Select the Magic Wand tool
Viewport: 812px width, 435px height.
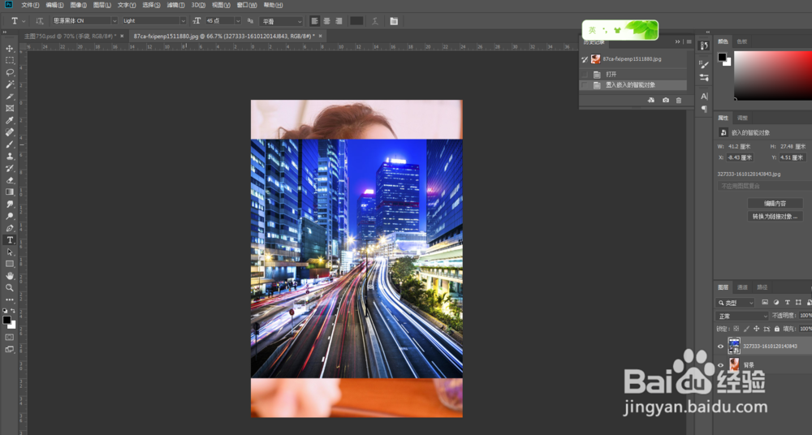pos(9,84)
